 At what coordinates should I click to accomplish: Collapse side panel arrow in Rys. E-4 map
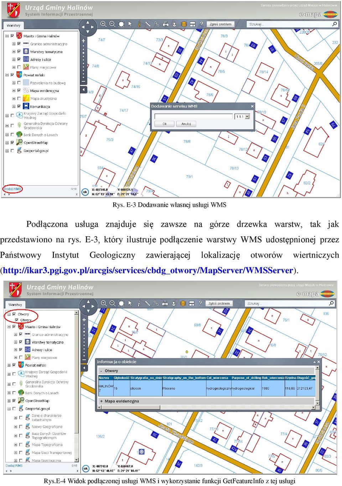tap(84, 368)
